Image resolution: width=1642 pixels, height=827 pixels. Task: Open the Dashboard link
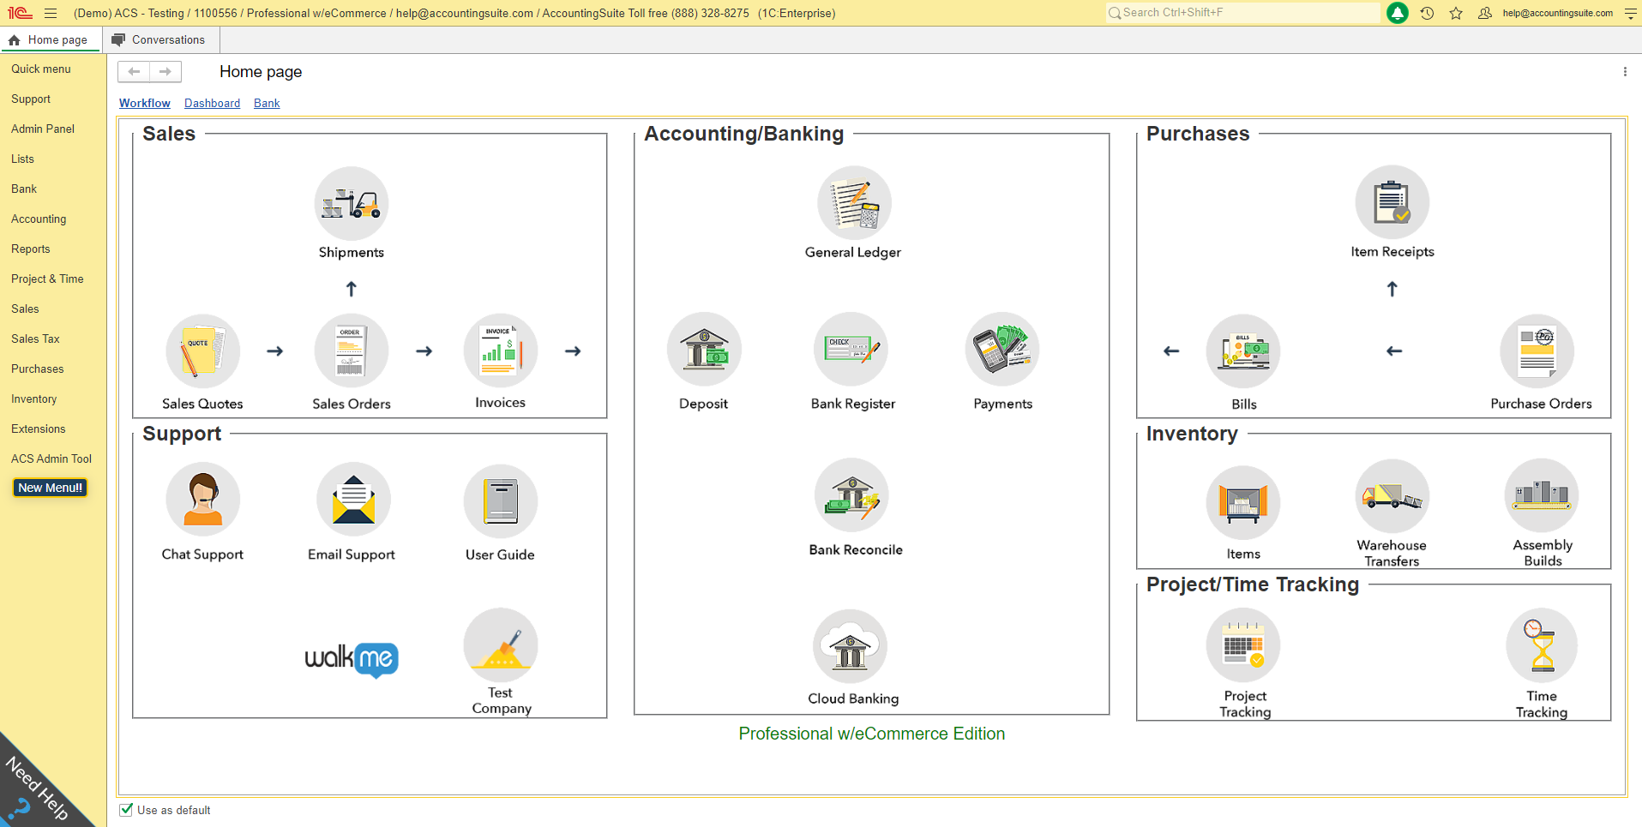[212, 103]
